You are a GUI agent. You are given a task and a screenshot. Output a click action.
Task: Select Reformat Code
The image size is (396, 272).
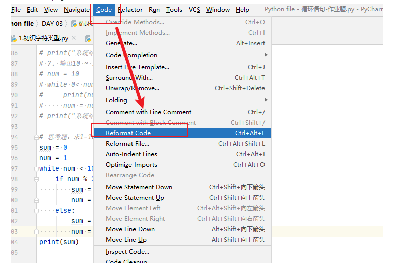[x=182, y=133]
